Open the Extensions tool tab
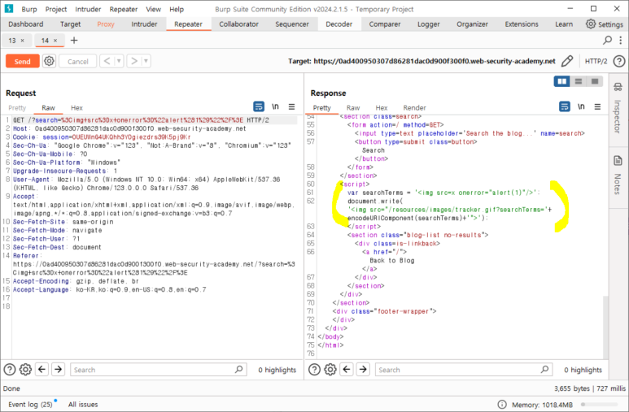Image resolution: width=629 pixels, height=412 pixels. tap(522, 24)
